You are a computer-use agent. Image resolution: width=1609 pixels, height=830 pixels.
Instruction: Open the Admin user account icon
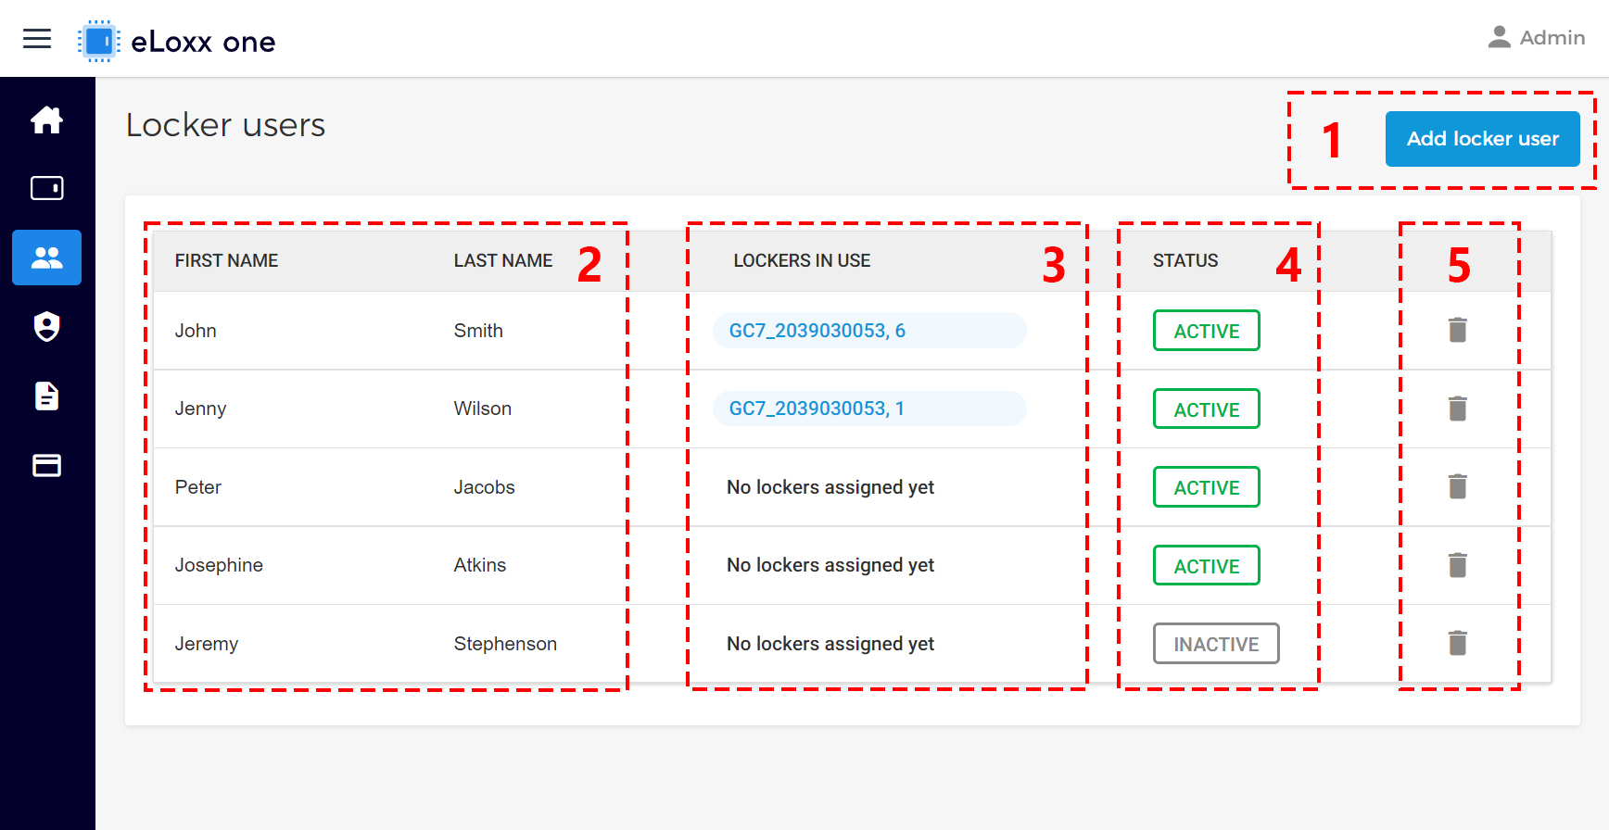point(1499,37)
